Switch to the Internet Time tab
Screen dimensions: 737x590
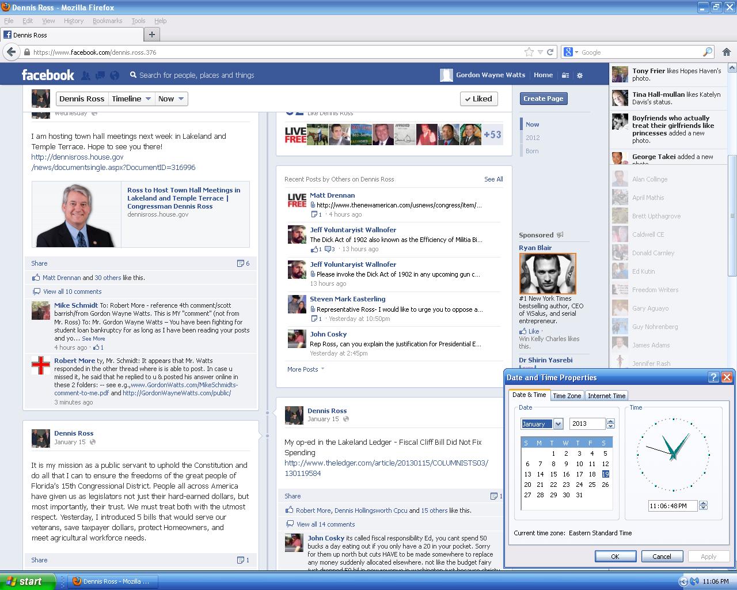(606, 396)
